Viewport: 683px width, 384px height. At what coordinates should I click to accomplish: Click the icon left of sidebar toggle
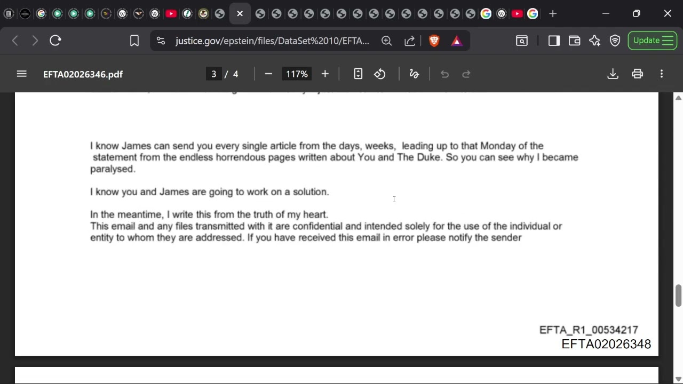click(522, 41)
